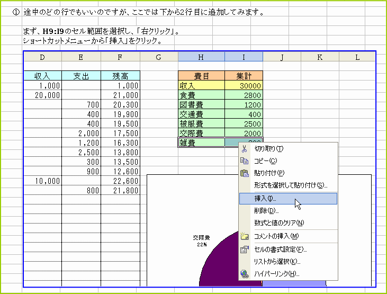Click the 食費 cell
Image resolution: width=387 pixels, height=294 pixels.
click(201, 95)
